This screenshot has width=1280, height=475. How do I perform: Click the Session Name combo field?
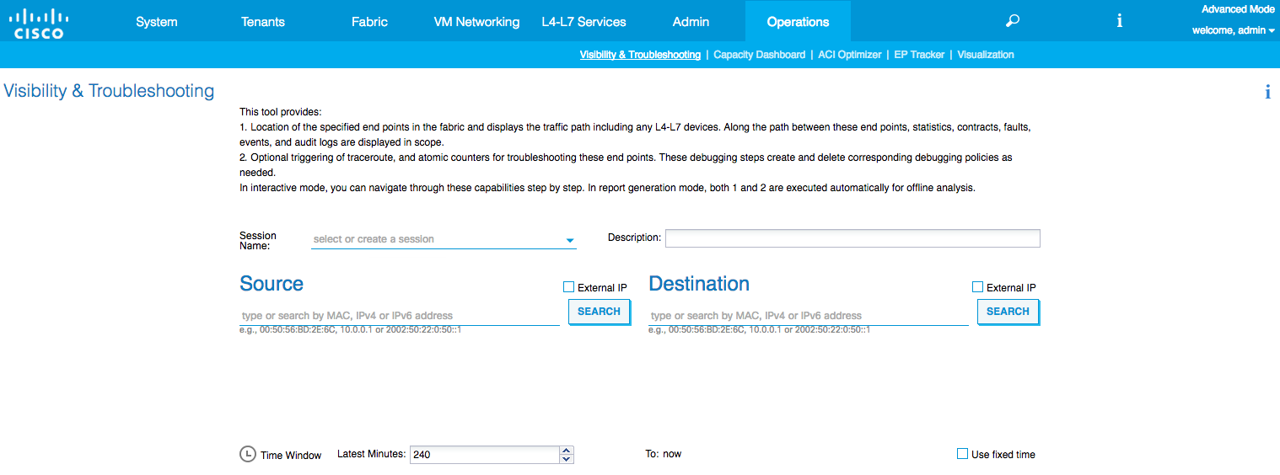444,239
